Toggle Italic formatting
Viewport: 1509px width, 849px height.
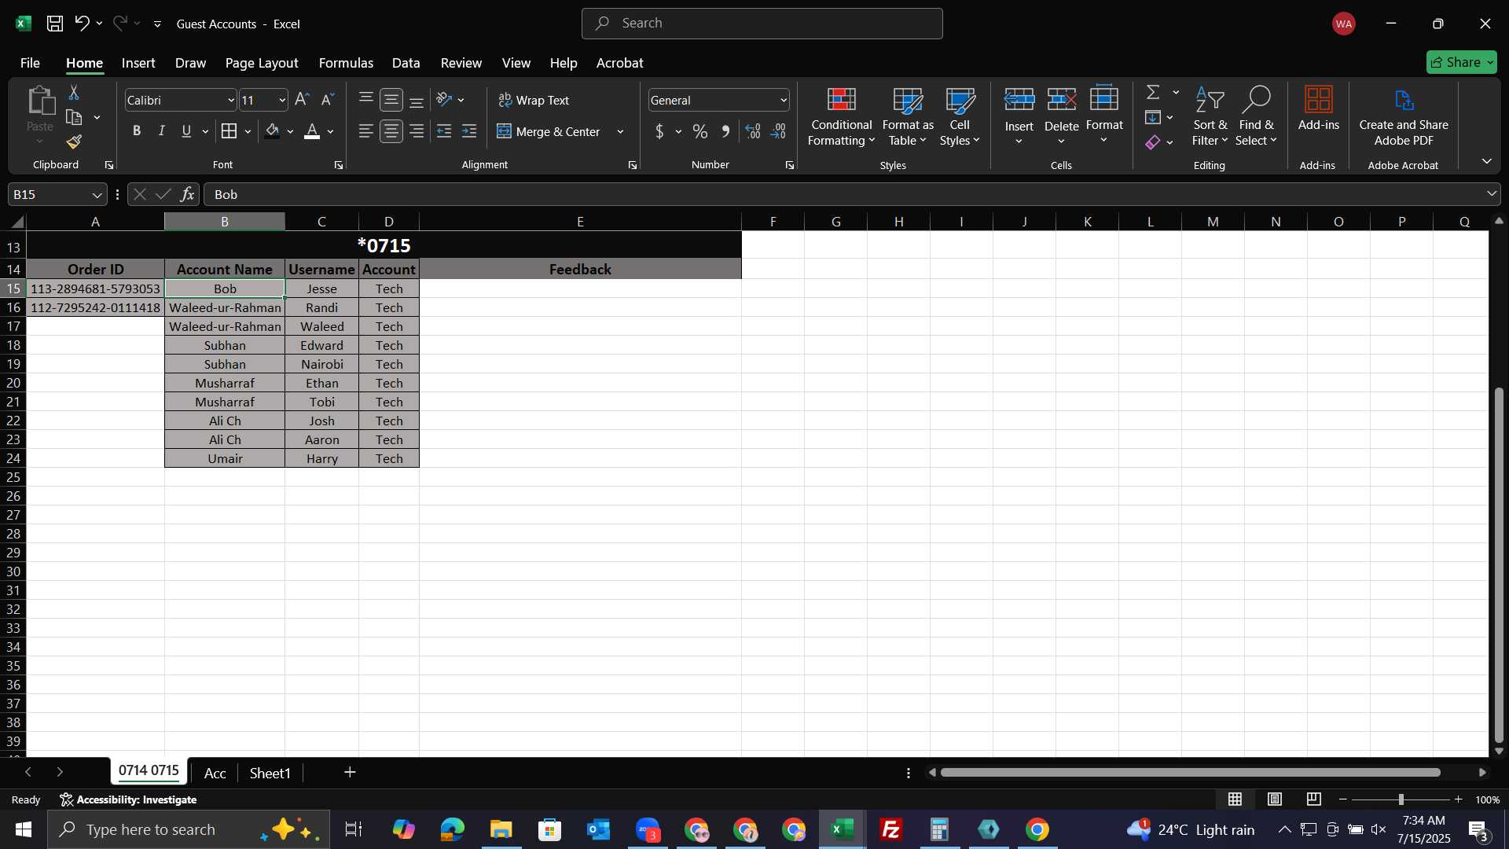click(162, 131)
